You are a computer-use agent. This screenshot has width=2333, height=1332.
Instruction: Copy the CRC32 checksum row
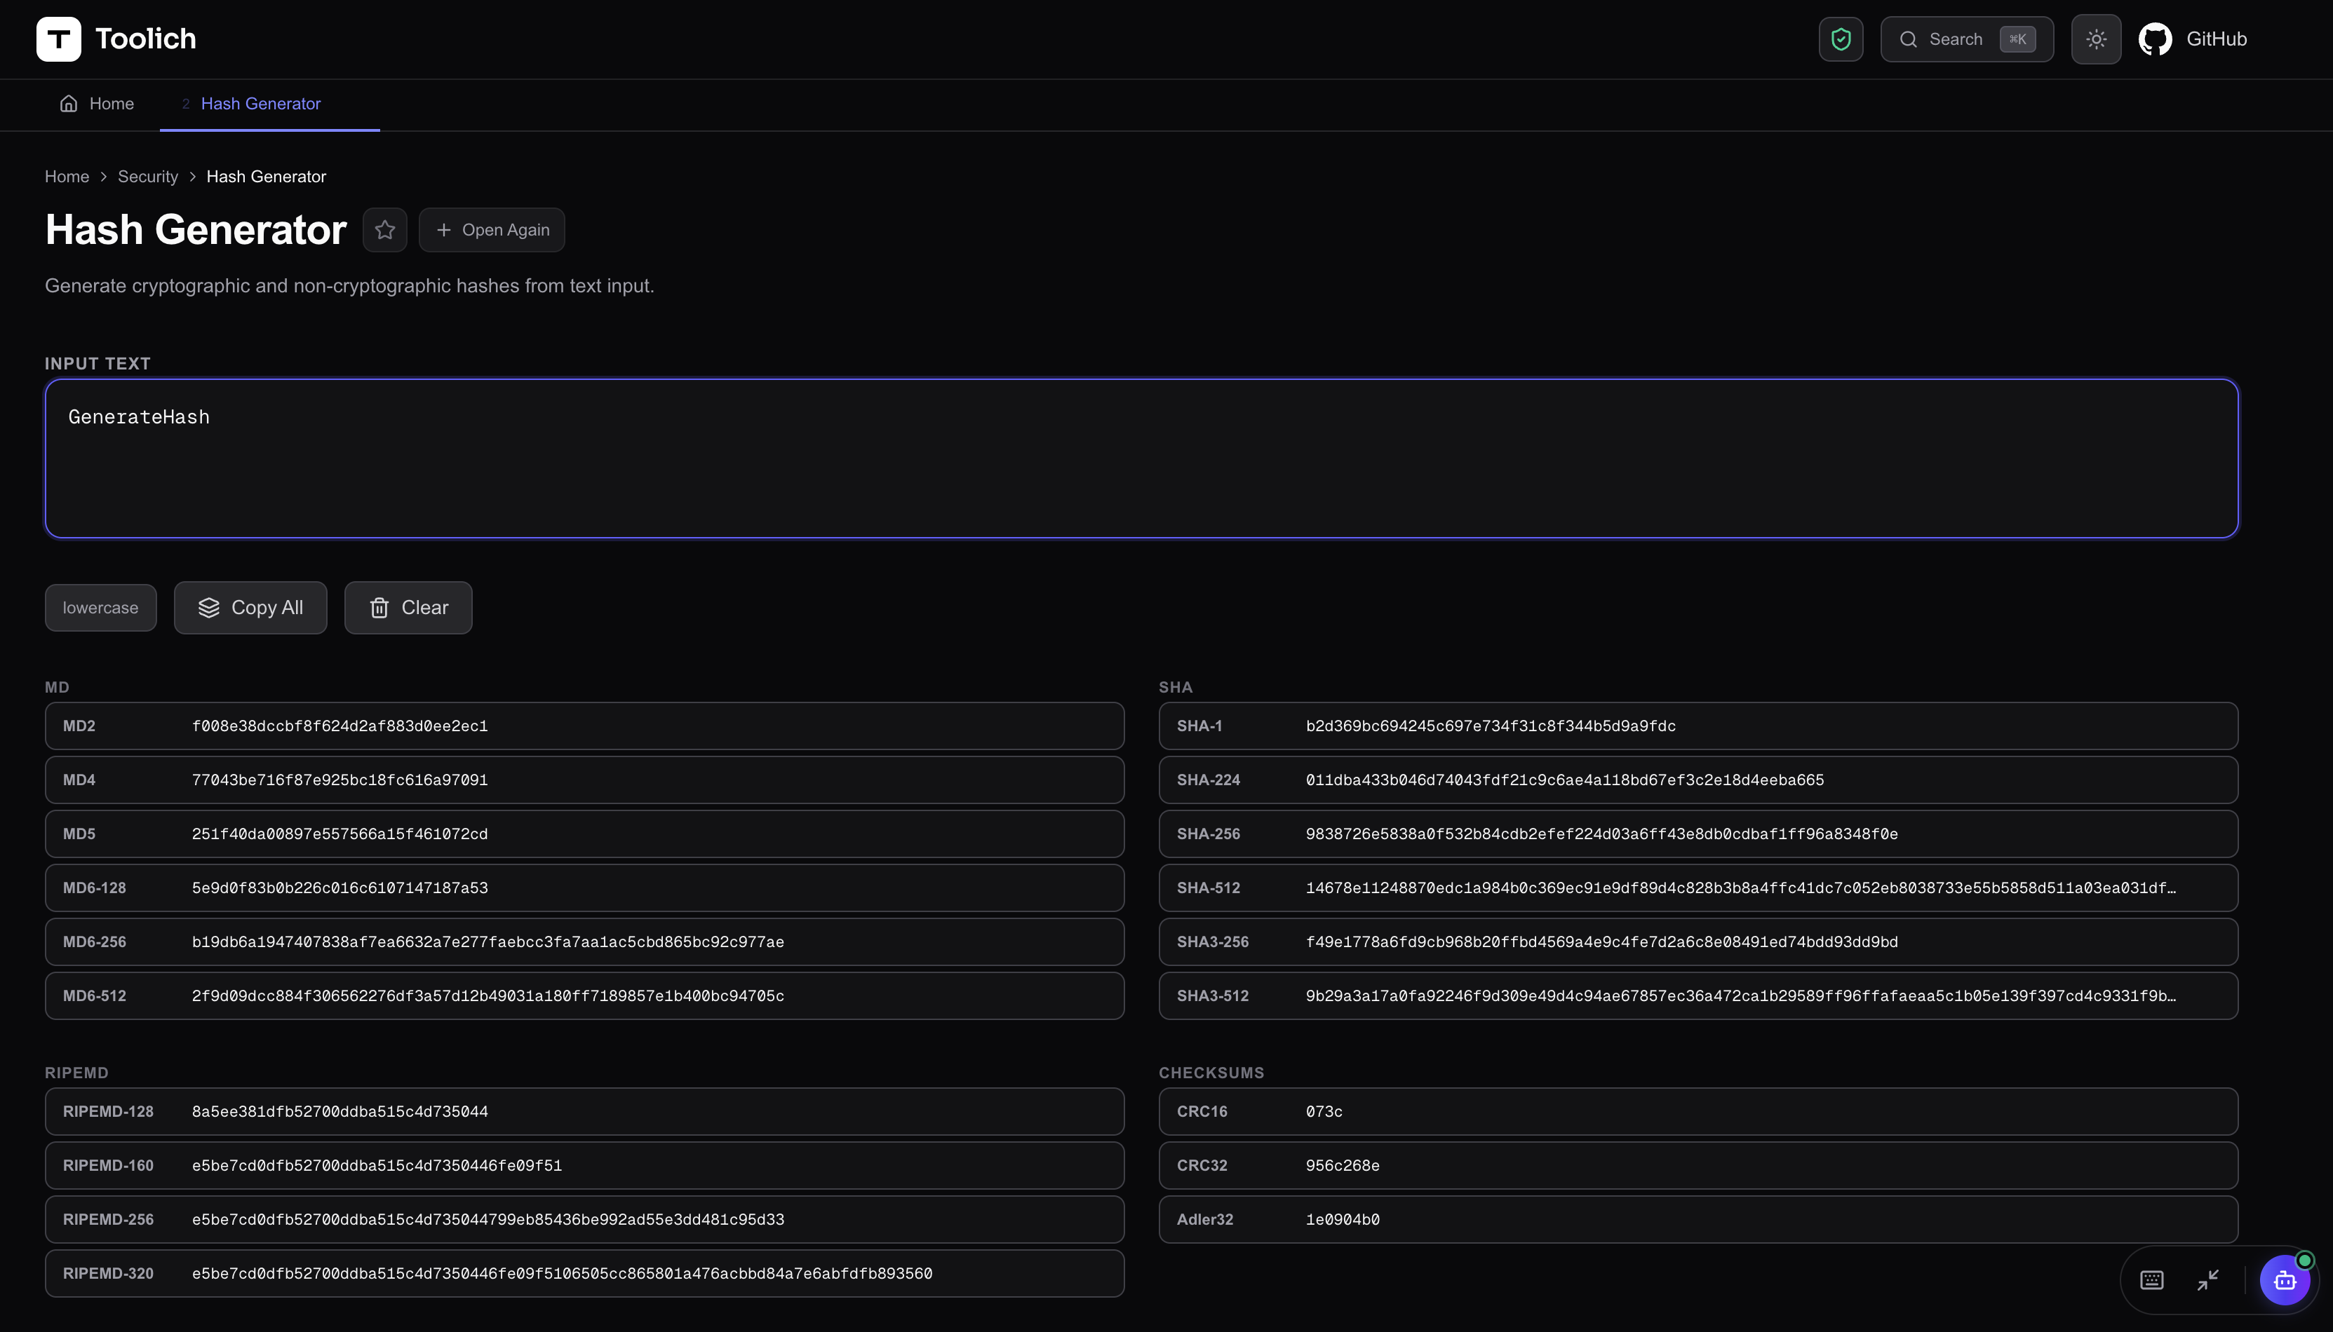[x=1697, y=1165]
